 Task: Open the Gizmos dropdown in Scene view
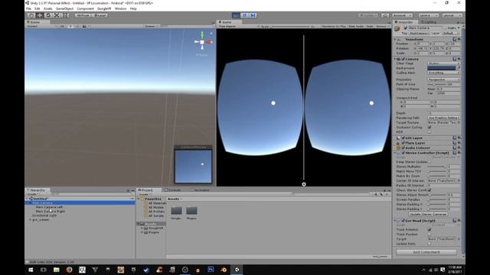[151, 27]
